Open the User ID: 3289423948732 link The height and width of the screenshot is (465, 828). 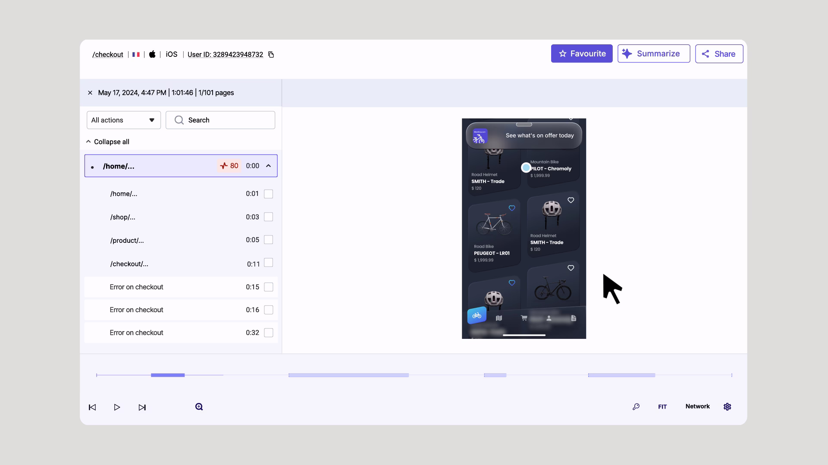[x=225, y=55]
